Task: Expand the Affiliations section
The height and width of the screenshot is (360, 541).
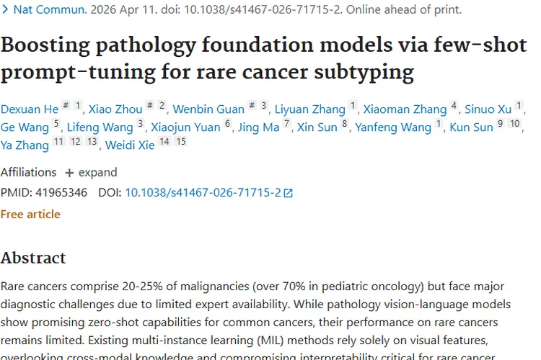Action: (91, 173)
